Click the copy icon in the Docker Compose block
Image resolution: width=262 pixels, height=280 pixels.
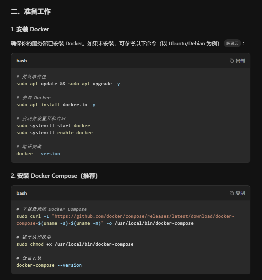click(232, 193)
